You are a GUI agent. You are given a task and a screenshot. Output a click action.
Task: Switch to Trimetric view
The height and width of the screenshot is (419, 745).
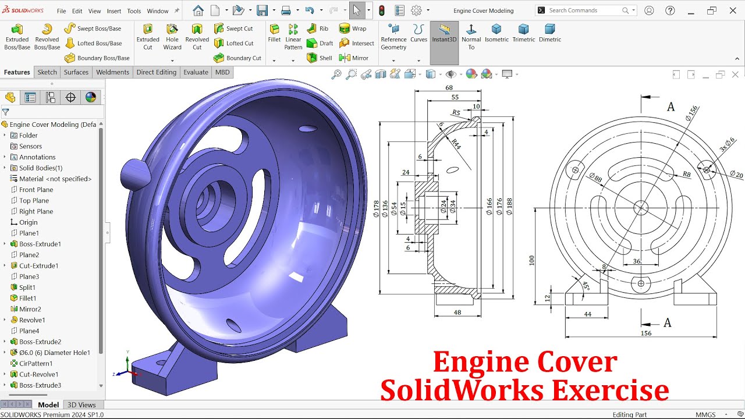coord(523,33)
